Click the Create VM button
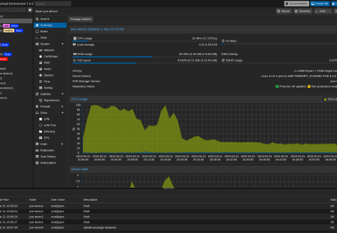Screen dimensions: 337x233 [320, 4]
